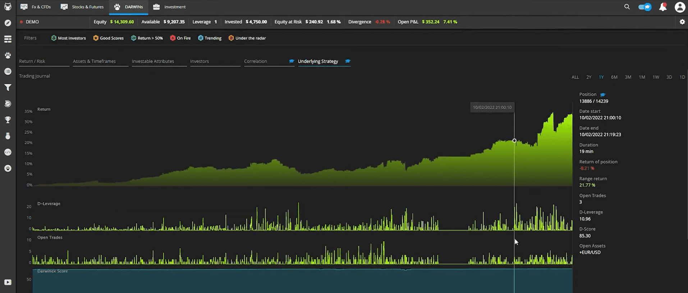
Task: Open the Investment tab
Action: click(169, 7)
